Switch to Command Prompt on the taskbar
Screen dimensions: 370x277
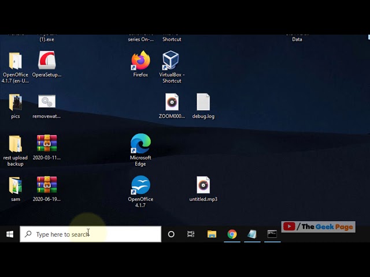click(272, 234)
